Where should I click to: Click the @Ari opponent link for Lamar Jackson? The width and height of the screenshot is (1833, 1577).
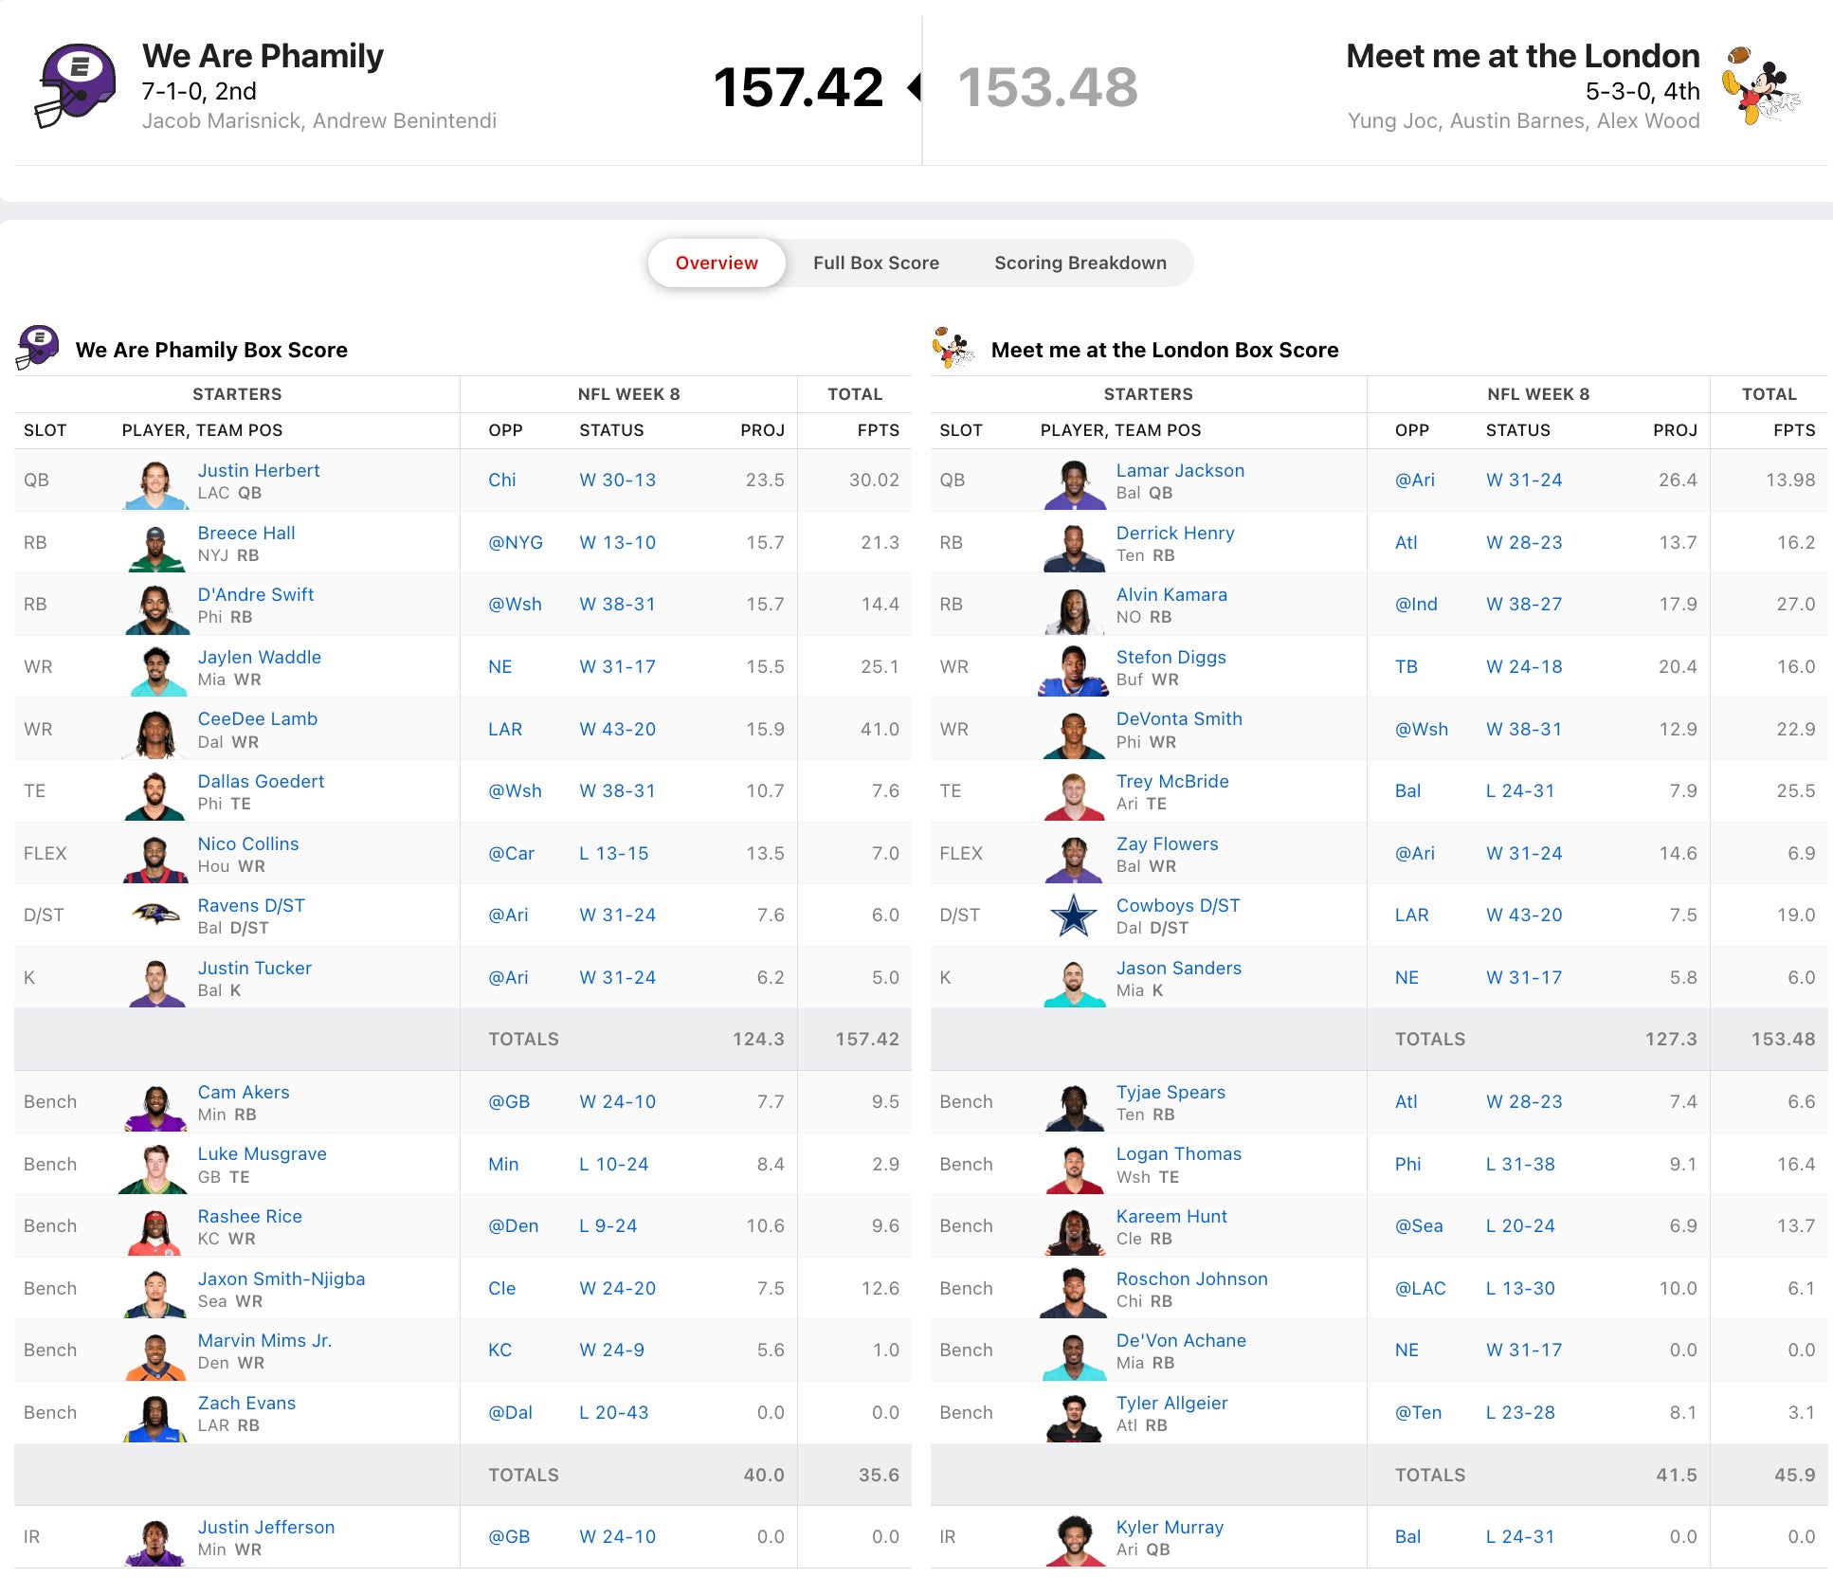pos(1414,480)
